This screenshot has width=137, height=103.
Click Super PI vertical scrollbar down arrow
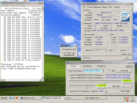(x=42, y=78)
